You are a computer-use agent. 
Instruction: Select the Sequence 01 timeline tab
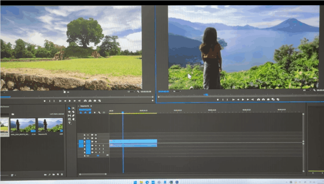click(85, 106)
